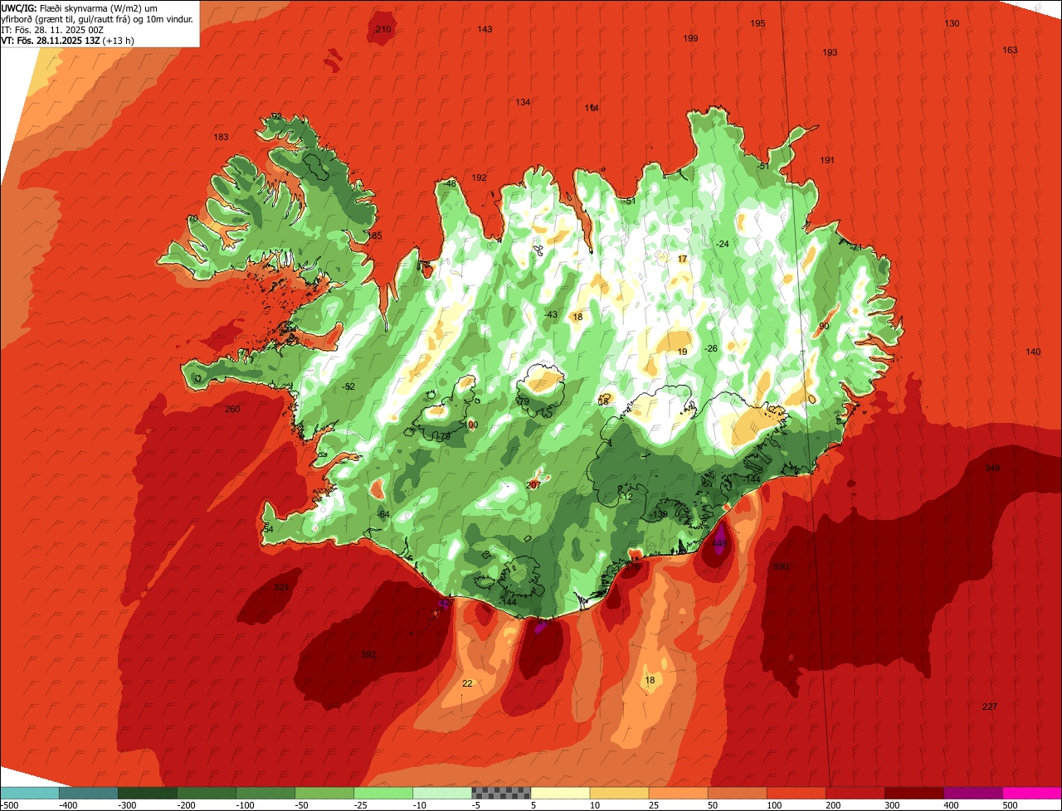Screen dimensions: 1062x811
Task: Click the light orange 25 to 50 swatch
Action: pyautogui.click(x=679, y=793)
